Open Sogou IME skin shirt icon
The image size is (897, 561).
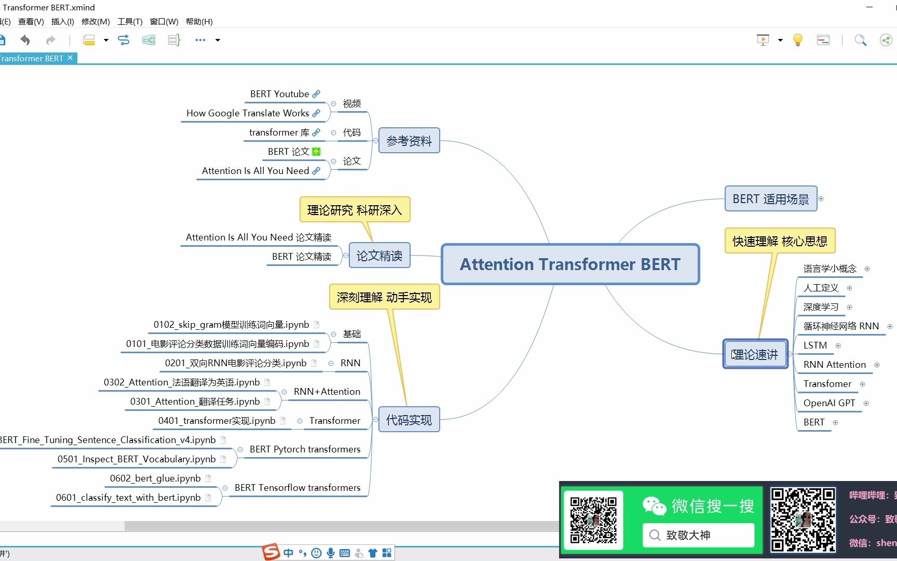(x=373, y=553)
